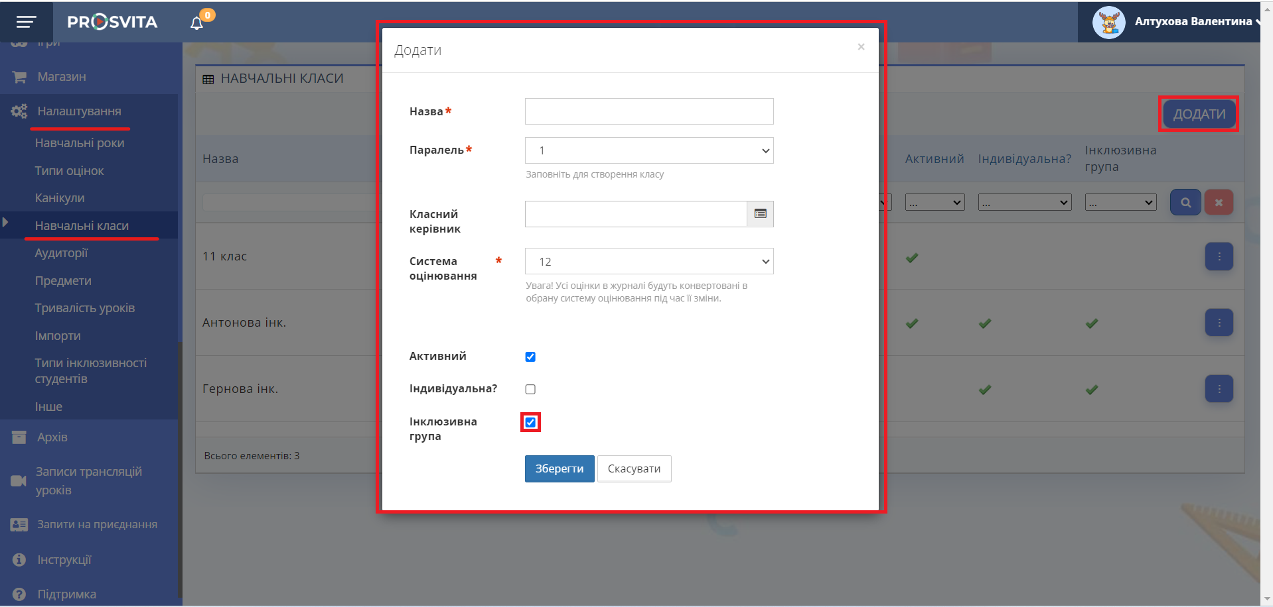Click the red clear filter icon
The width and height of the screenshot is (1273, 607).
coord(1219,203)
